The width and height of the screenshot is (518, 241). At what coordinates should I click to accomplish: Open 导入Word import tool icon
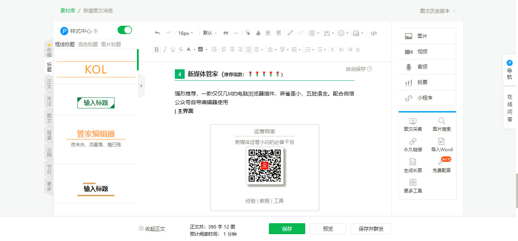pos(441,144)
